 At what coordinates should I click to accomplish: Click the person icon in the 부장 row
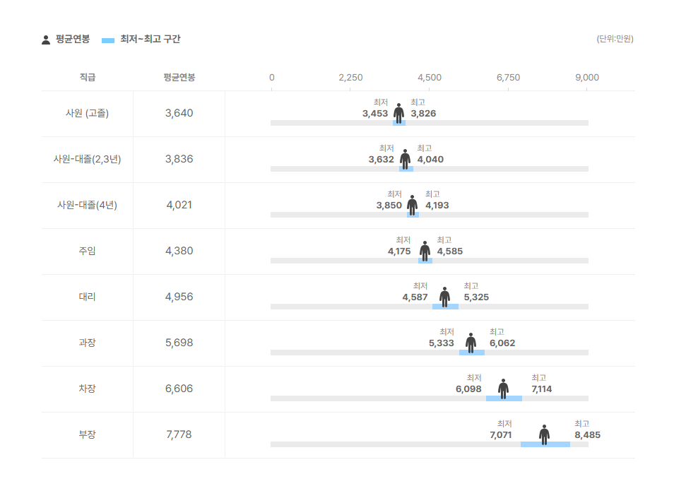[x=544, y=434]
